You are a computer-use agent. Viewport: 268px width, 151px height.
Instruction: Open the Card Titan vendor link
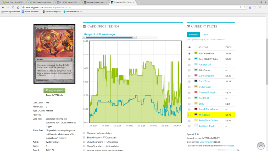click(x=204, y=81)
